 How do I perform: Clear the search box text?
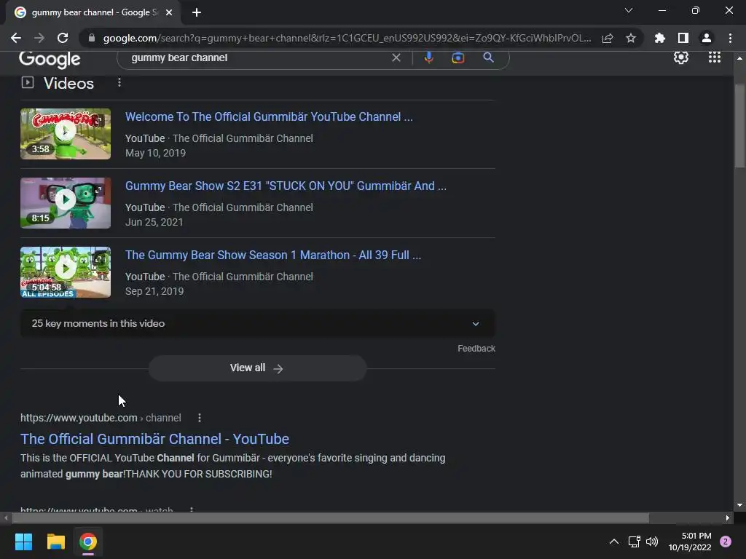point(396,58)
